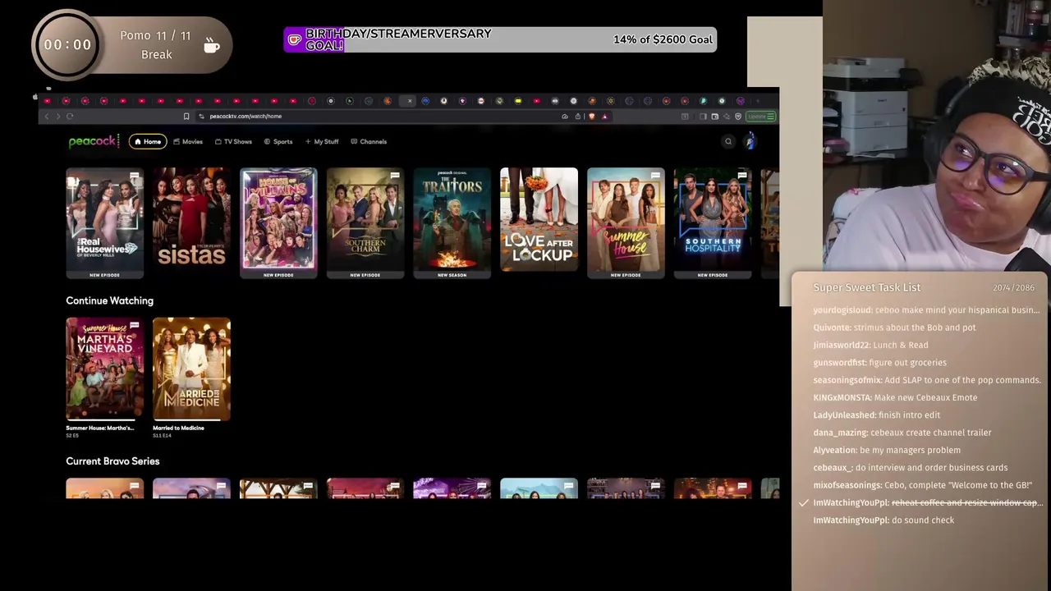Screen dimensions: 1051x591
Task: Resume Summer House Martha's Vineyard thumbnail
Action: click(104, 369)
